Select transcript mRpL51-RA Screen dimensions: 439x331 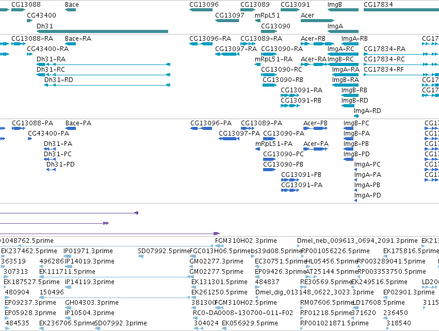[x=257, y=64]
